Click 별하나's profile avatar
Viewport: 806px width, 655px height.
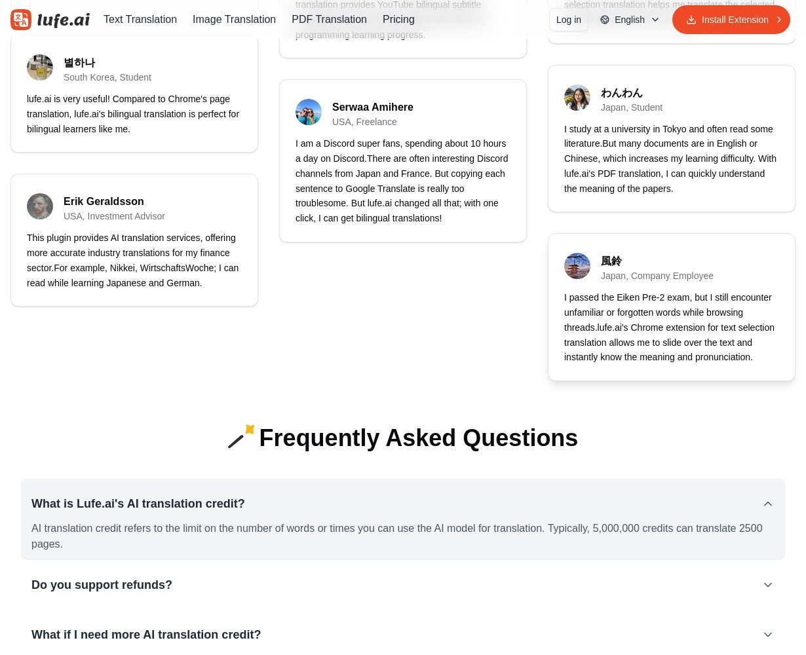[40, 67]
